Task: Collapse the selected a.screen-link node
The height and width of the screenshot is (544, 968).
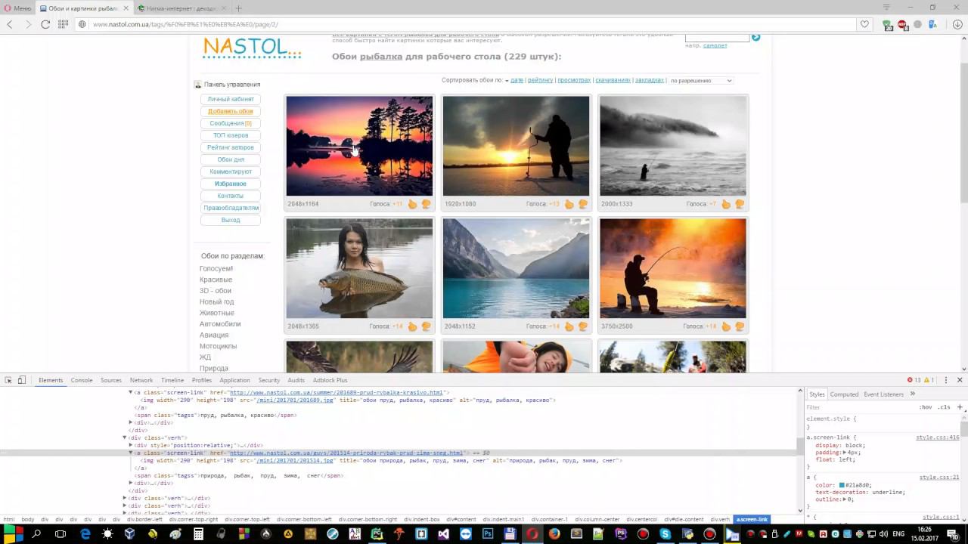Action: [130, 453]
